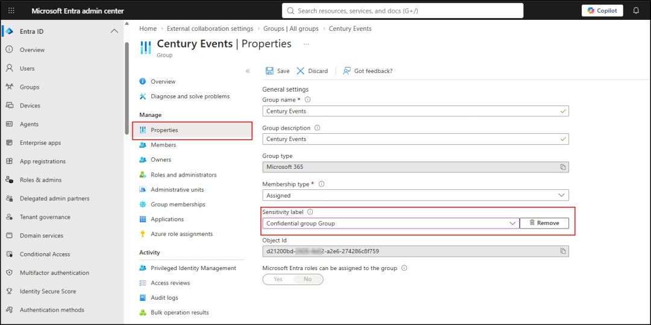Show the Entra roles assignment info icon
Screen dimensions: 651x325
pyautogui.click(x=404, y=268)
